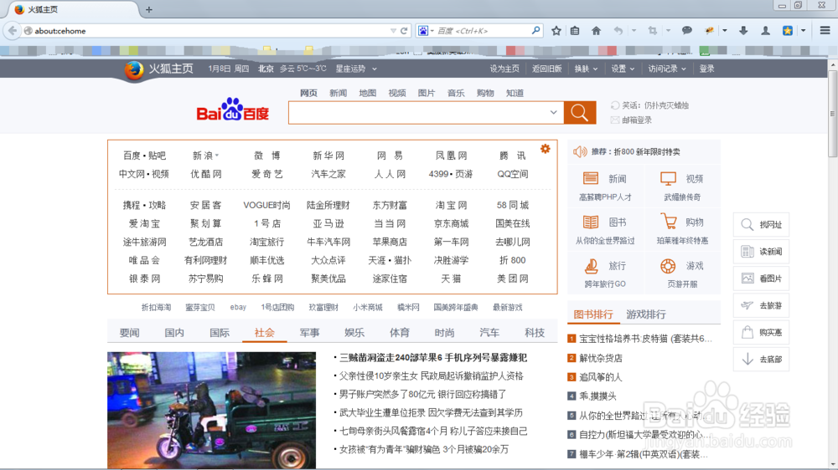
Task: Jump down with 去底部 arrow button
Action: pyautogui.click(x=761, y=359)
